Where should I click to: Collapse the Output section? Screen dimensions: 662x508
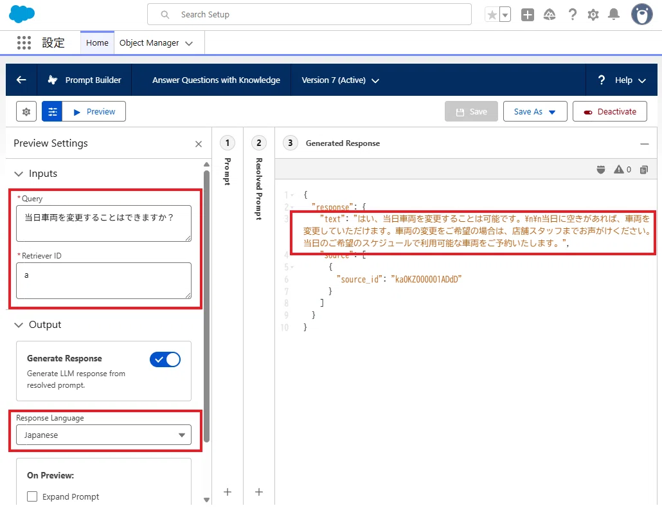(x=19, y=325)
